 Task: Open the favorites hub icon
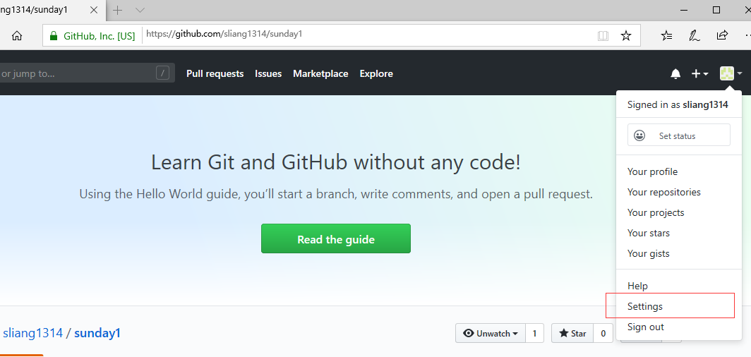pos(666,36)
